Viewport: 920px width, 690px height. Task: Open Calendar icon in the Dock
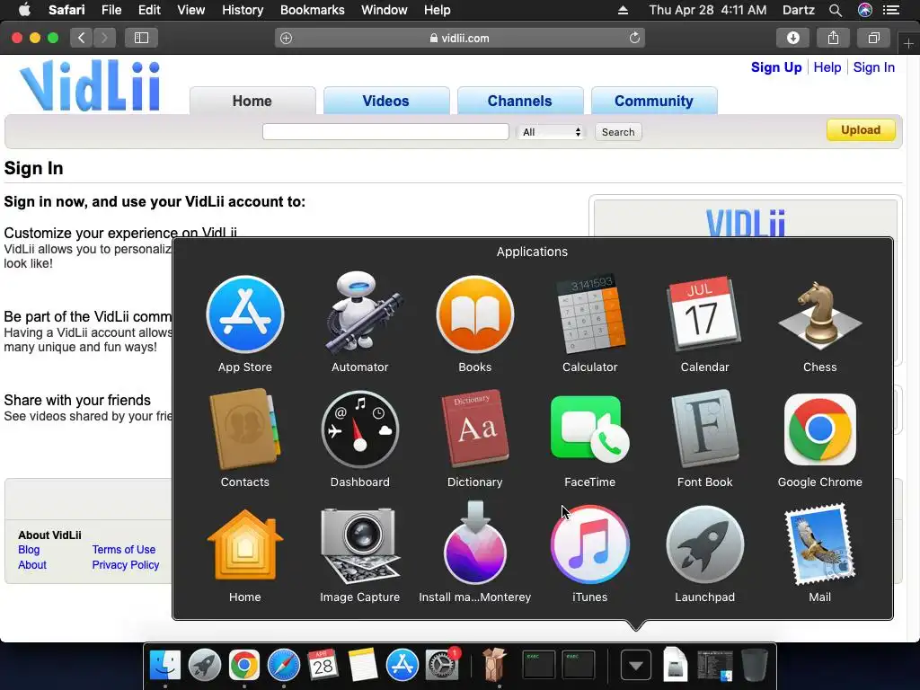323,665
